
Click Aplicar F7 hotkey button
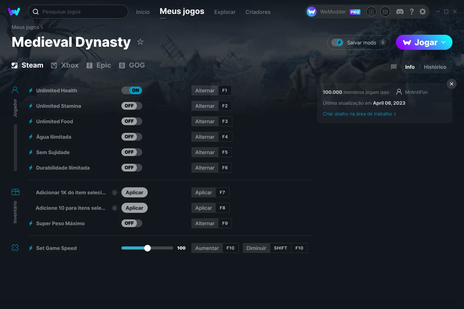(210, 192)
